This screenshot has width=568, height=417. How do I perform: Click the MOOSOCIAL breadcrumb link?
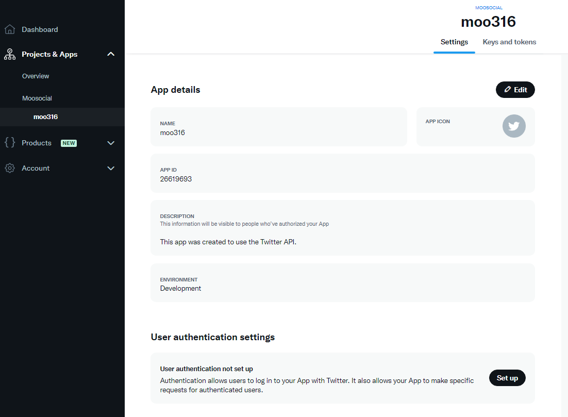click(x=489, y=8)
